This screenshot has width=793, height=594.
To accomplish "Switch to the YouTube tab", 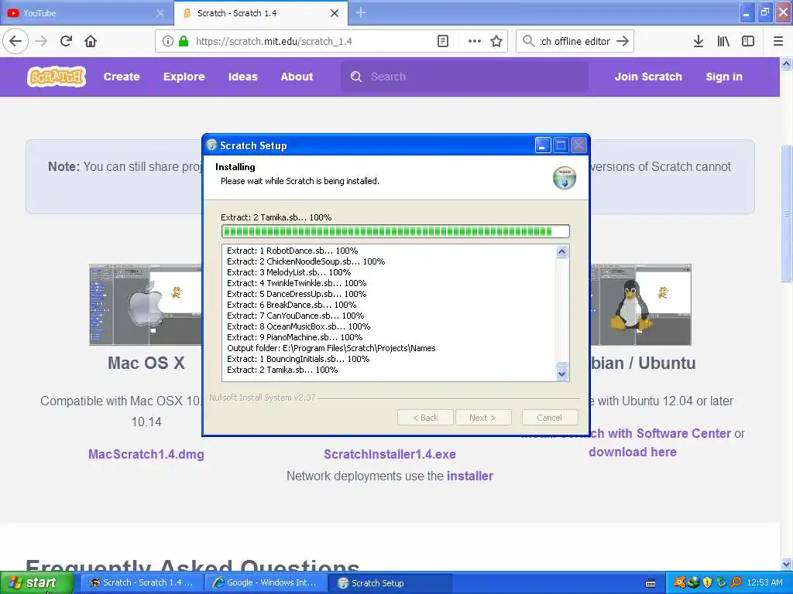I will click(86, 13).
